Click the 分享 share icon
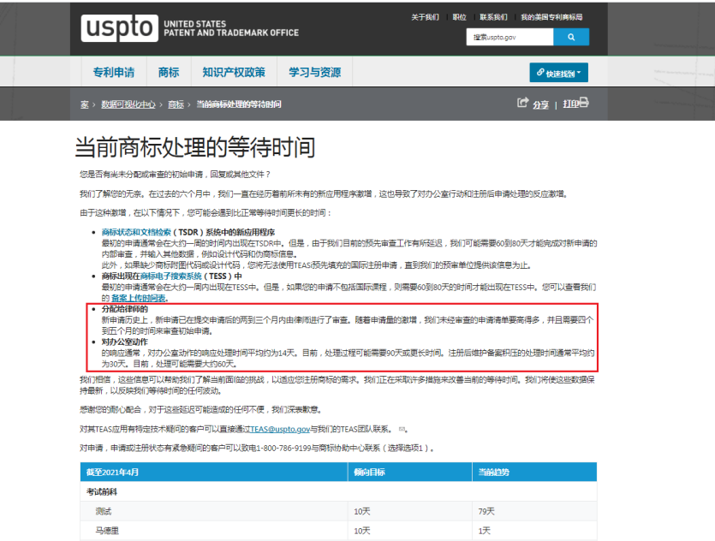 point(523,102)
